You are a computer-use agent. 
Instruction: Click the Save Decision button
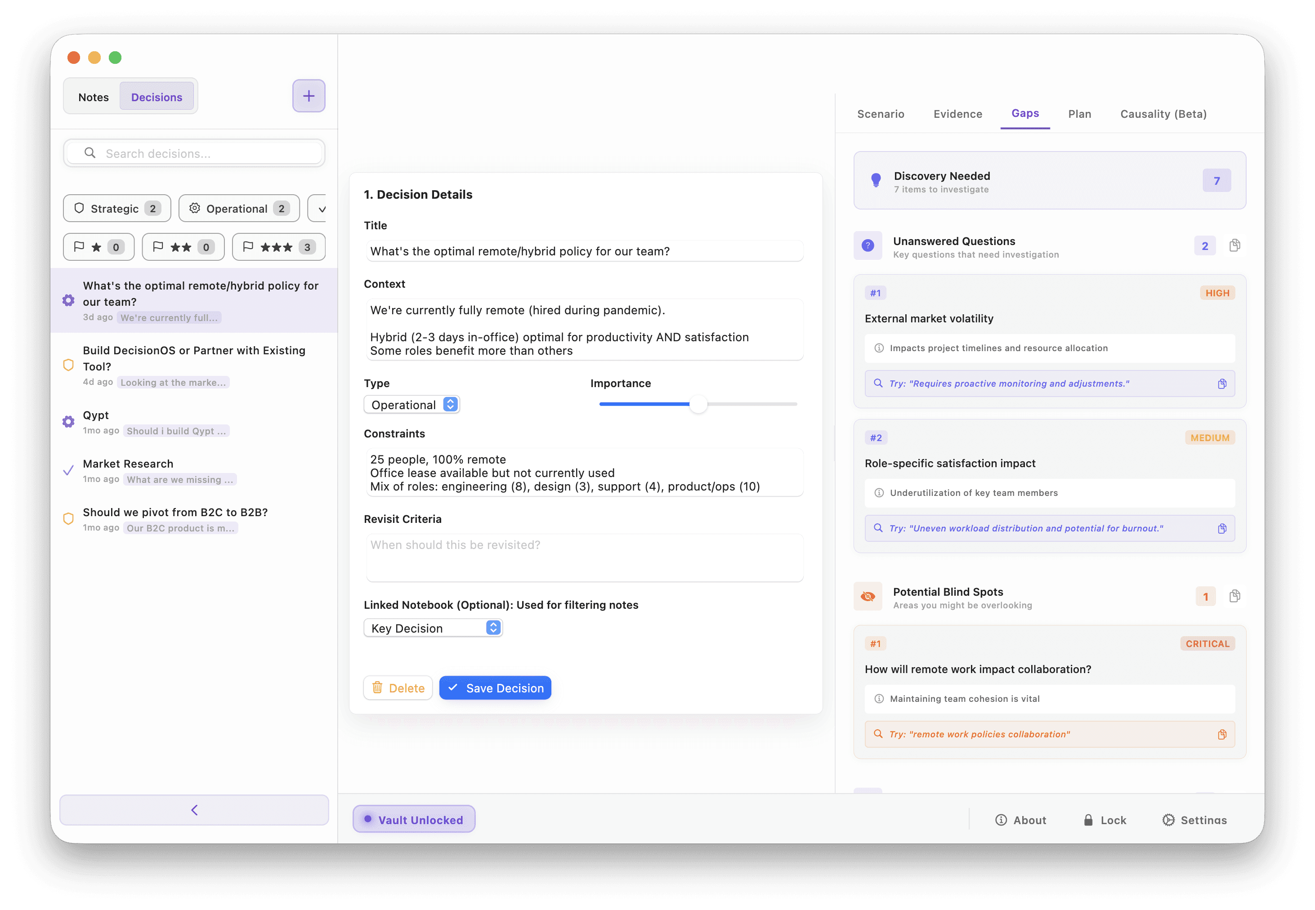[x=495, y=688]
